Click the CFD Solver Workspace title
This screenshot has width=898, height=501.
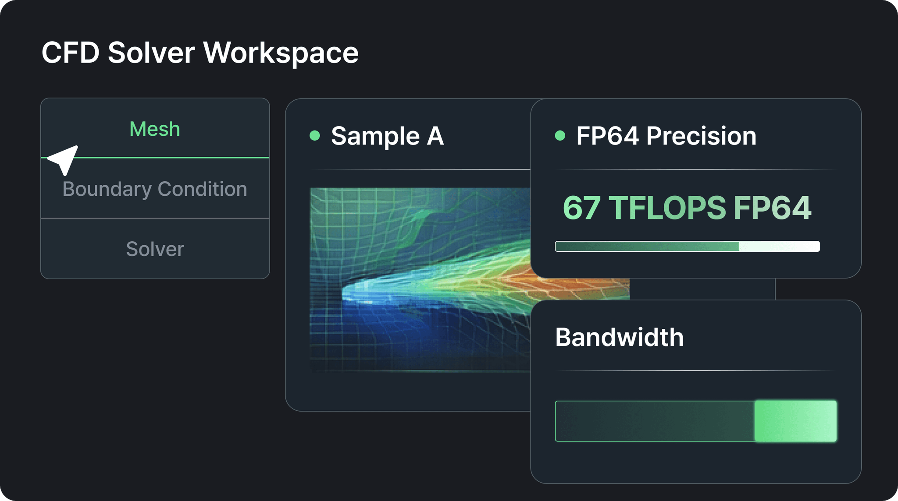click(200, 53)
